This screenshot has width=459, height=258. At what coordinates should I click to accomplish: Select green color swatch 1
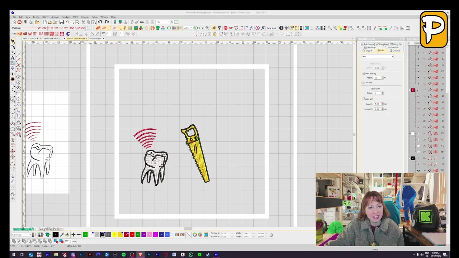[x=85, y=235]
